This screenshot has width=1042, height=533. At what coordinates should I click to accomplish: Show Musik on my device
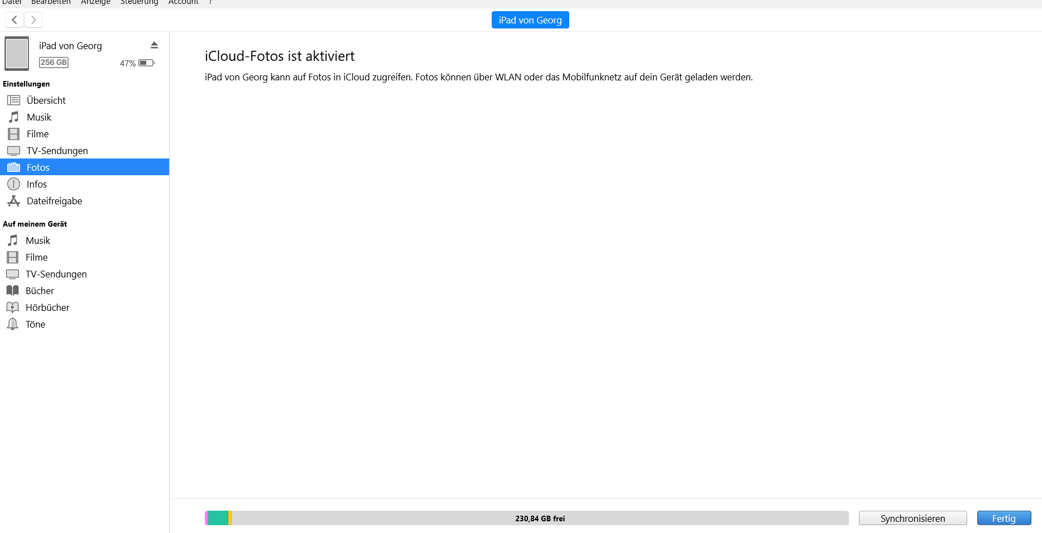pyautogui.click(x=84, y=241)
